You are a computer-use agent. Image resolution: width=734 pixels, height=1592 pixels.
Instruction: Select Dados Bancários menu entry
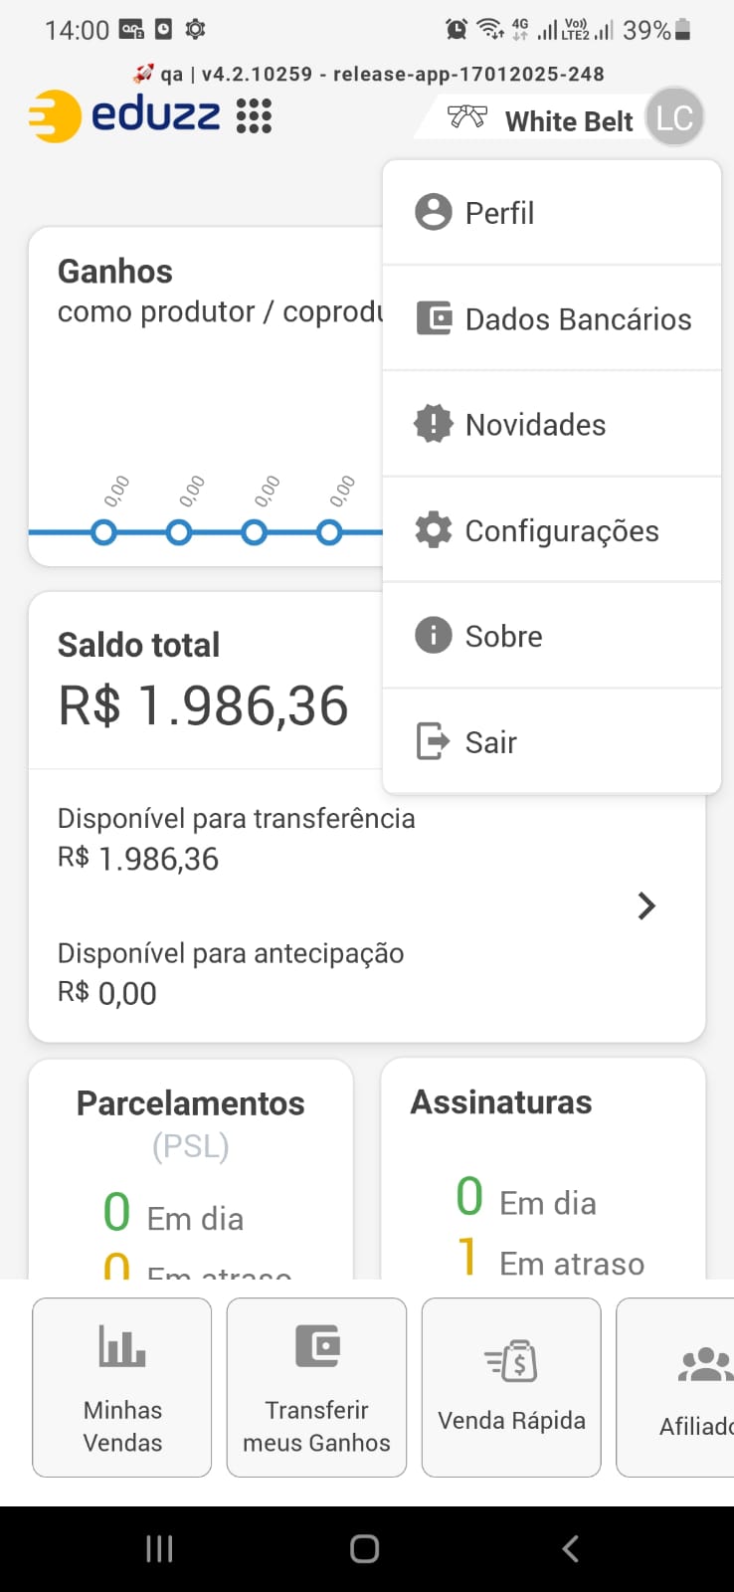pyautogui.click(x=552, y=318)
